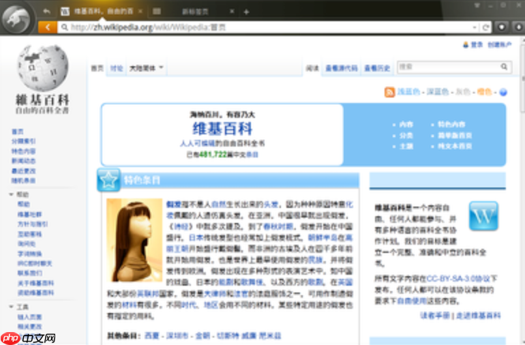Click the 自由使用 free use link
Screen dimensions: 525x345
(x=412, y=301)
